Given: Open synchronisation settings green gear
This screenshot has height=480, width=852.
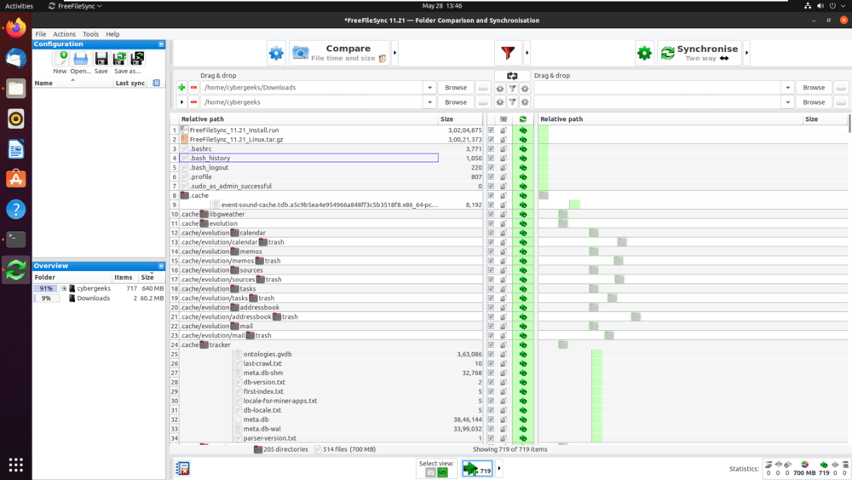Looking at the screenshot, I should click(644, 53).
